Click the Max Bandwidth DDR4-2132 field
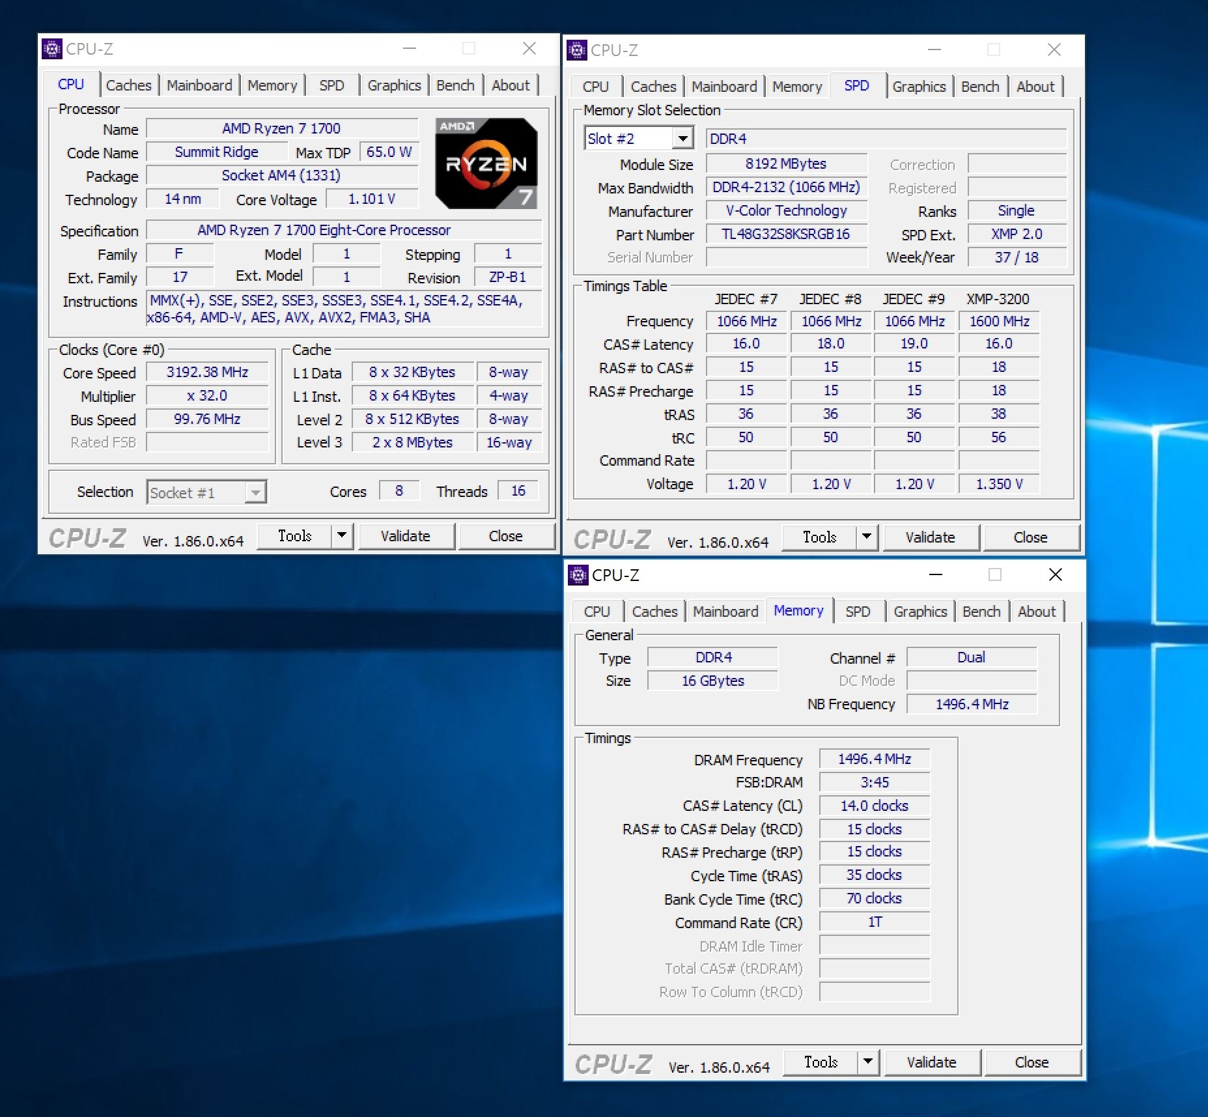Viewport: 1208px width, 1117px height. (786, 187)
